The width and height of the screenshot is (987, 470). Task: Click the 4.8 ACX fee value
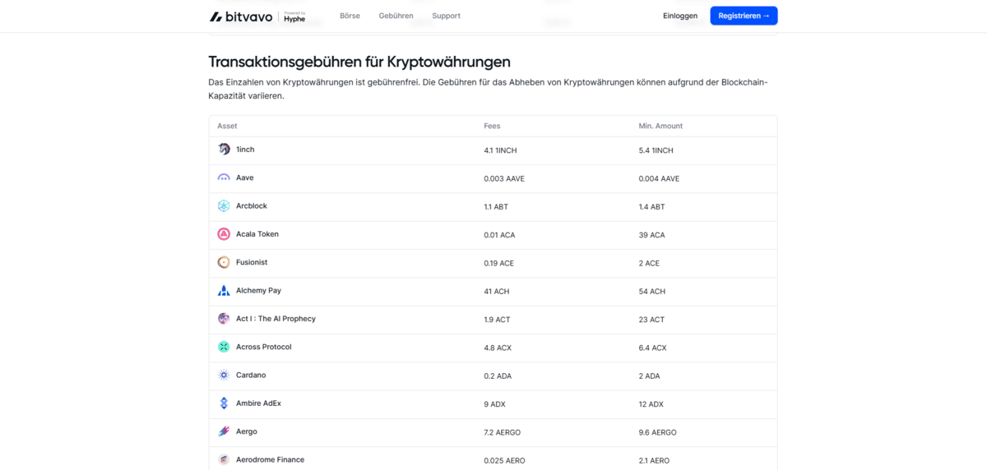coord(498,348)
